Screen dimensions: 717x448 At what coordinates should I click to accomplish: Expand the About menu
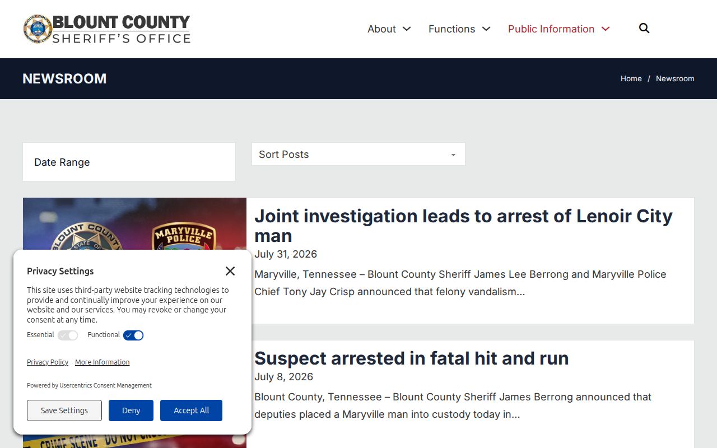389,29
